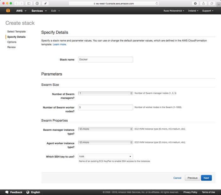Open the Agent worker instance type dropdown
This screenshot has width=221, height=195.
point(105,142)
